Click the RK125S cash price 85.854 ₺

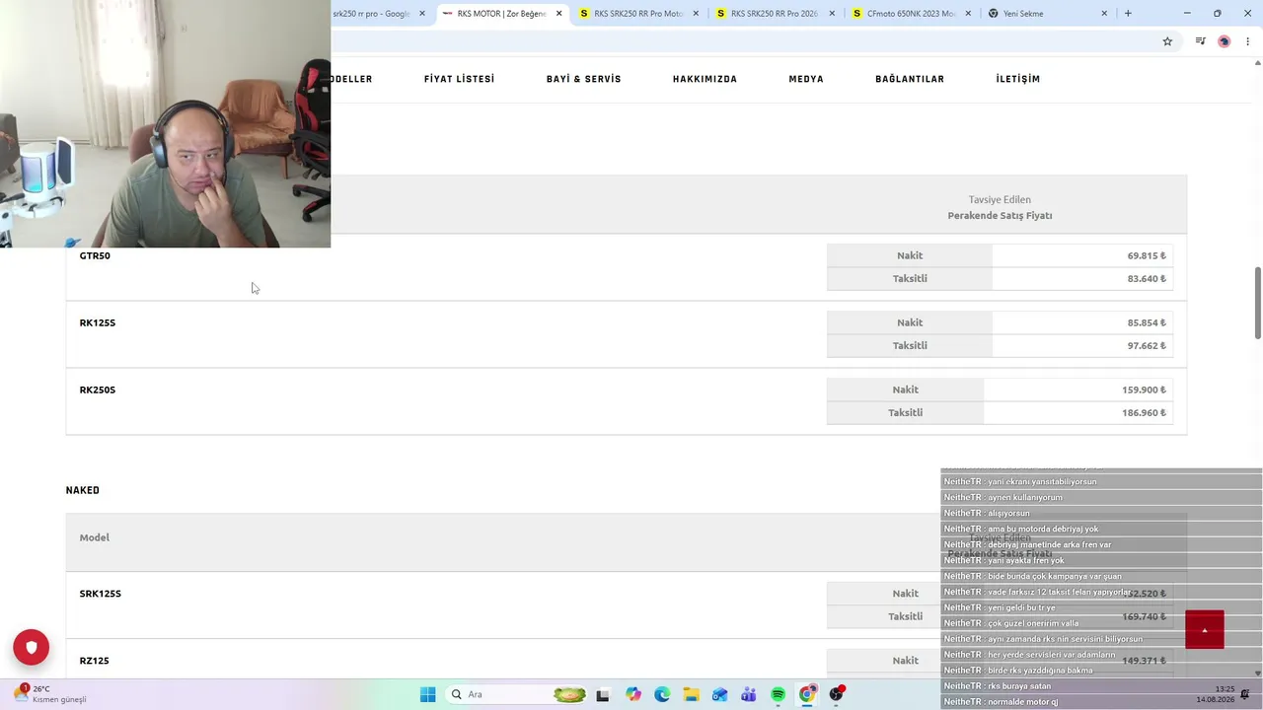pos(1147,322)
